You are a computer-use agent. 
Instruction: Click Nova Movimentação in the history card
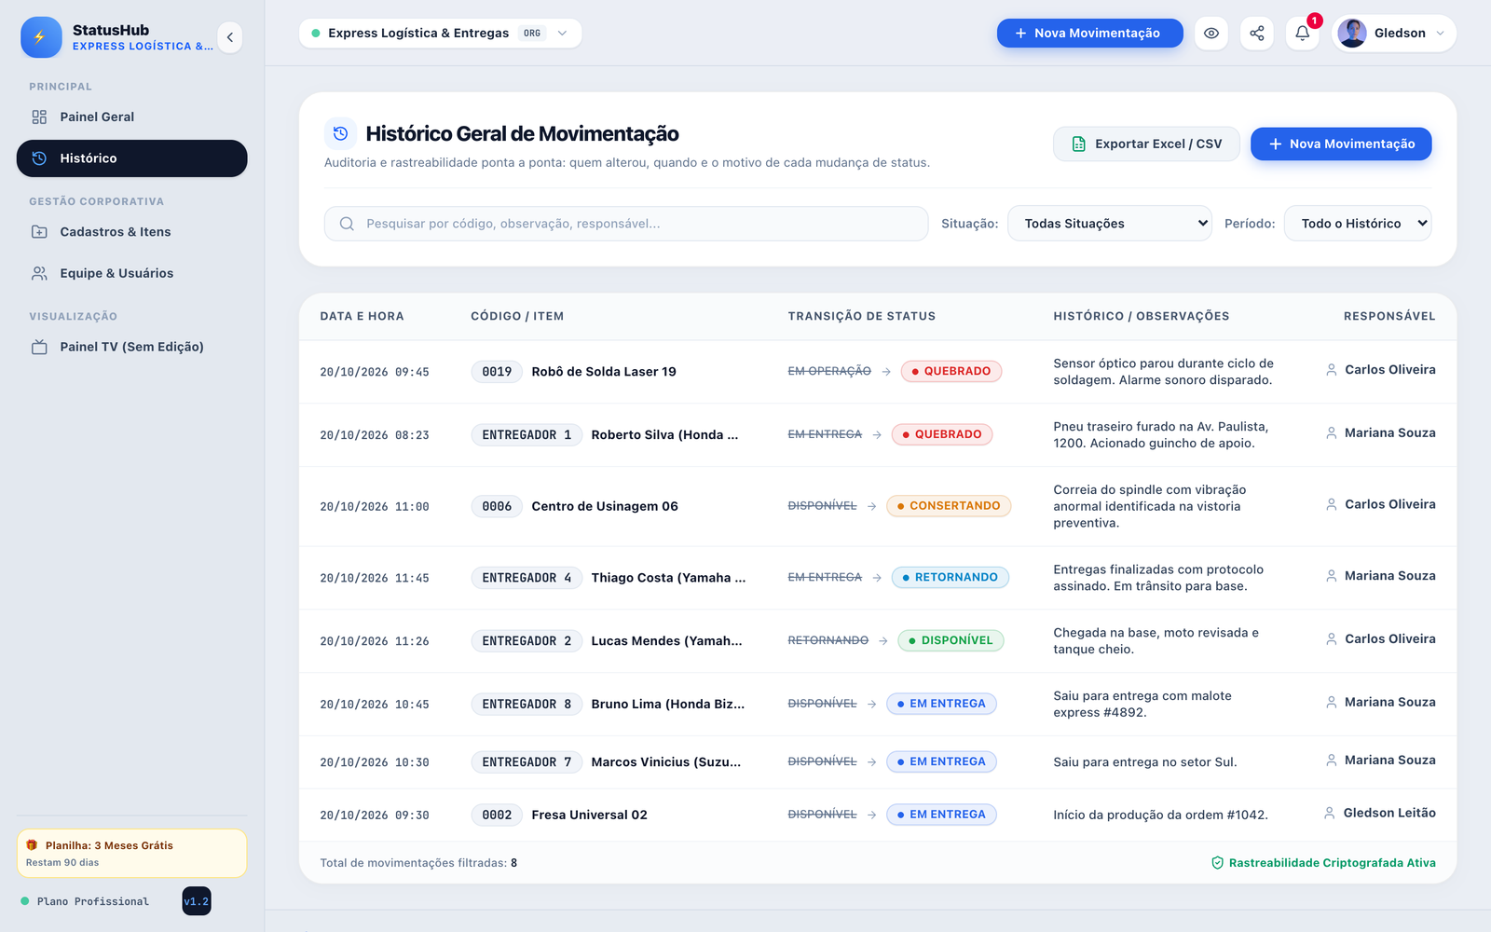tap(1341, 144)
